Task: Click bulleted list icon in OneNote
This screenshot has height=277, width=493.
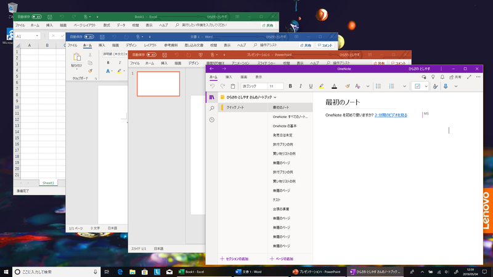Action: [x=378, y=86]
